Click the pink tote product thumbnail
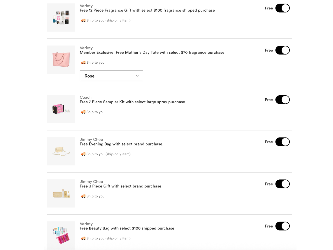Screen dimensions: 333x250 (61, 59)
